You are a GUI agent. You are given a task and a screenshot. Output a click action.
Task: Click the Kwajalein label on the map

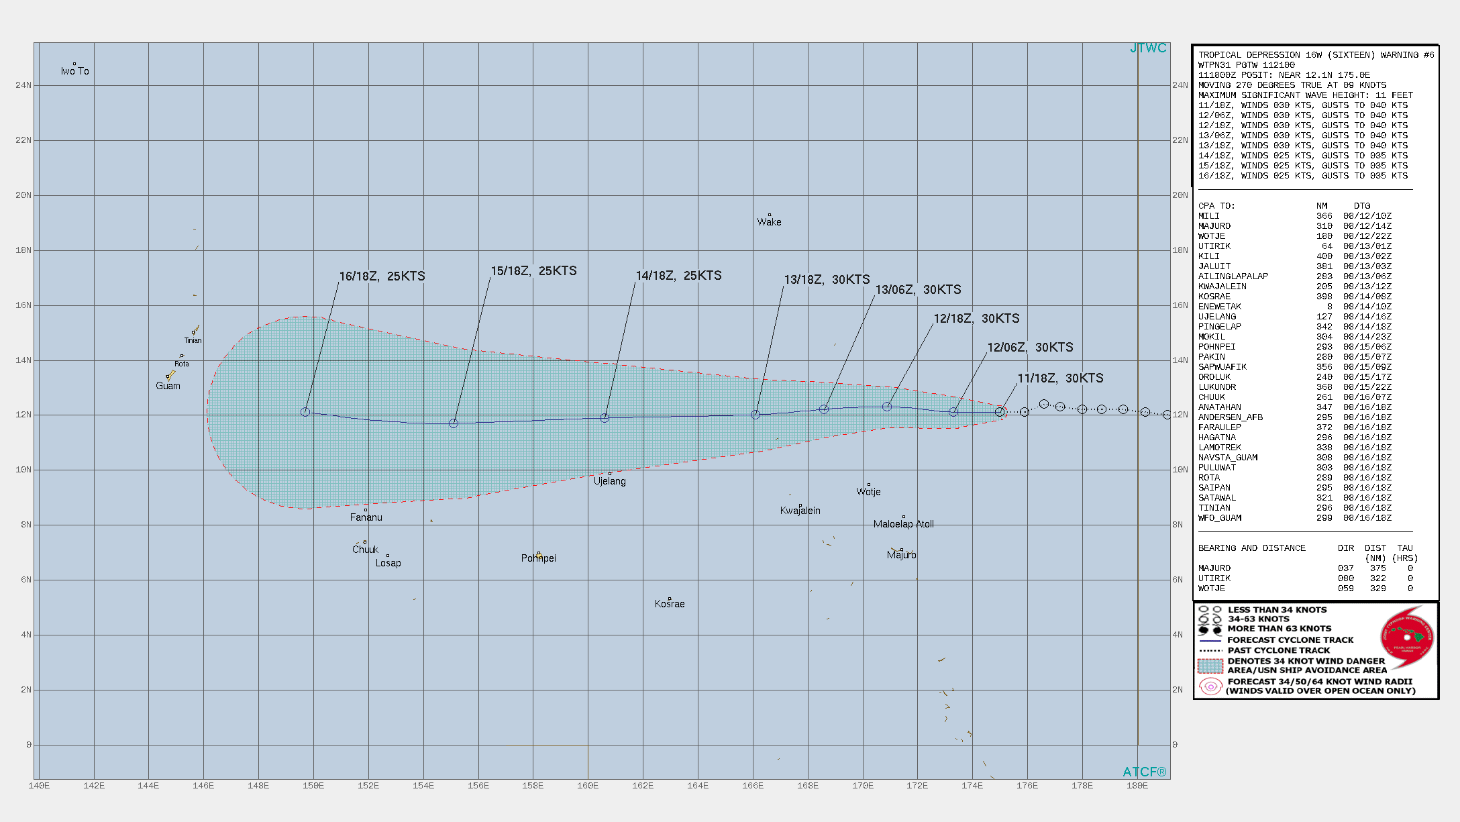point(800,511)
